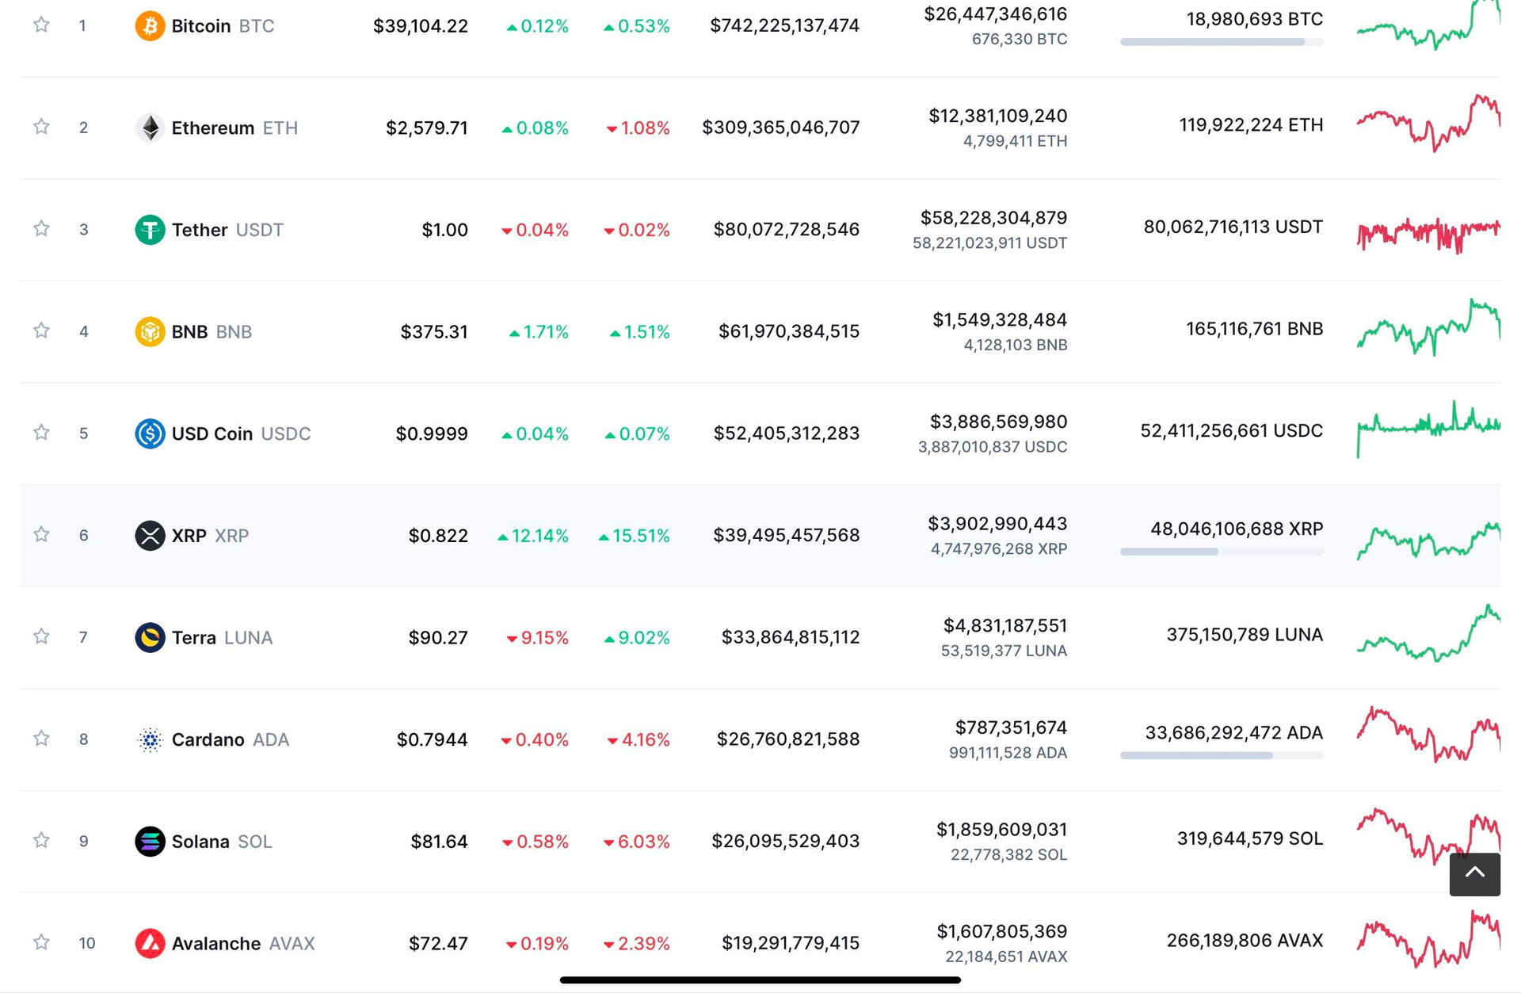Image resolution: width=1521 pixels, height=993 pixels.
Task: Click Solana volume $1,859,609,031
Action: pyautogui.click(x=1001, y=829)
